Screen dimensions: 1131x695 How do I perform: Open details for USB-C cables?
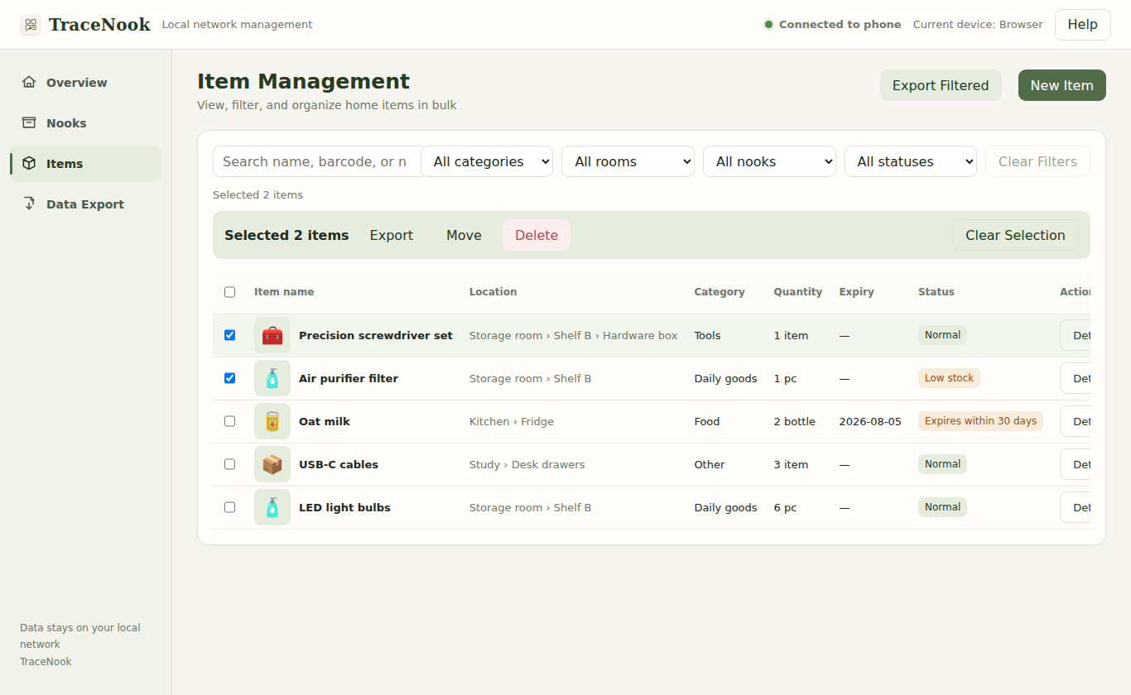click(x=1076, y=464)
